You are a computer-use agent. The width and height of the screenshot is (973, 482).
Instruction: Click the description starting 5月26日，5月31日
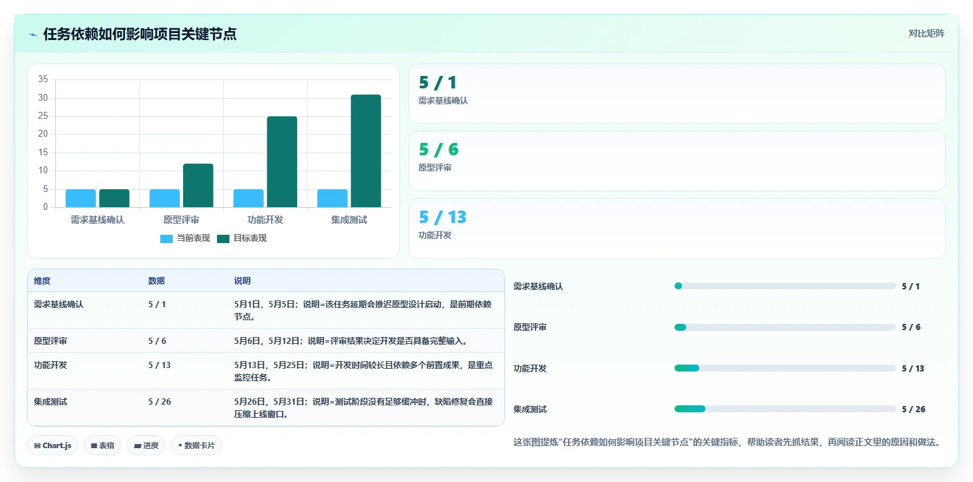[x=364, y=408]
